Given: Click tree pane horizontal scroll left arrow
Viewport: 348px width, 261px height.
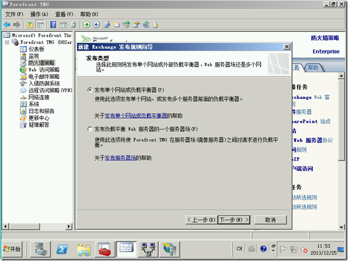Looking at the screenshot, I should coord(5,226).
